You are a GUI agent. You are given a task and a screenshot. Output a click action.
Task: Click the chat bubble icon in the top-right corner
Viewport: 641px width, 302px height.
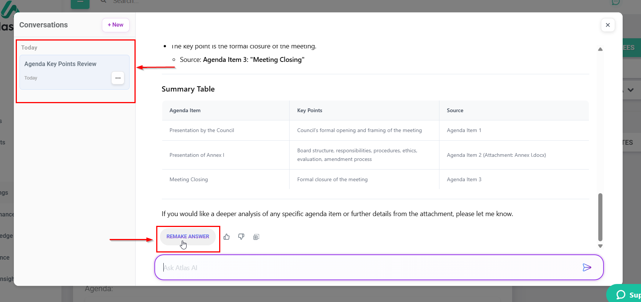616,2
